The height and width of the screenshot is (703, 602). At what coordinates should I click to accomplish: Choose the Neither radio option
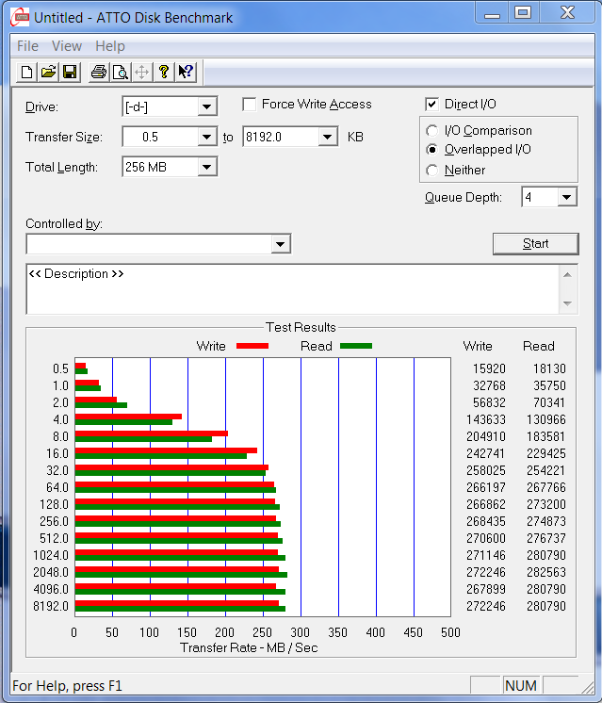pyautogui.click(x=432, y=171)
